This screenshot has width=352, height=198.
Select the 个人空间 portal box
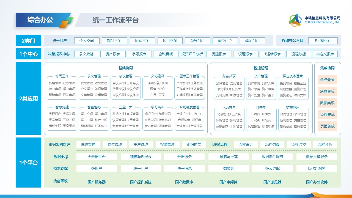click(x=87, y=41)
